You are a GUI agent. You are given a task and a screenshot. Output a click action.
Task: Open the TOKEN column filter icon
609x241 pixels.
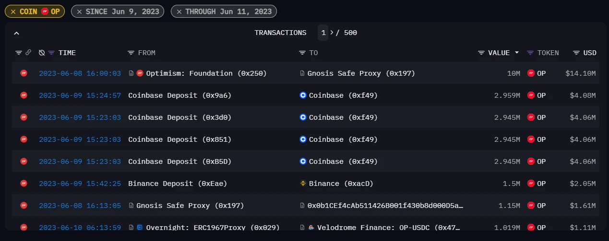pyautogui.click(x=530, y=53)
